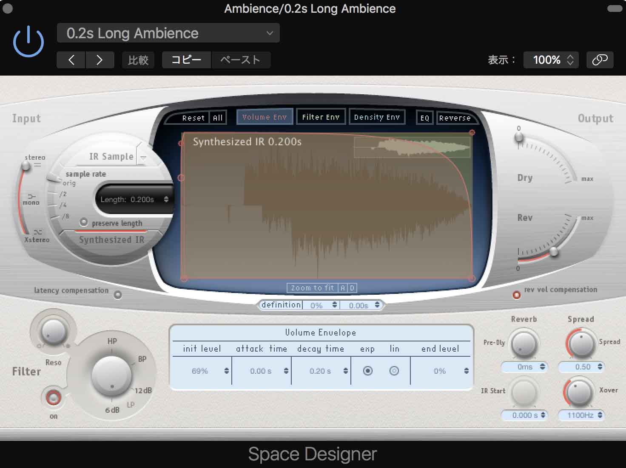Adjust the definition 0% stepper

[335, 305]
